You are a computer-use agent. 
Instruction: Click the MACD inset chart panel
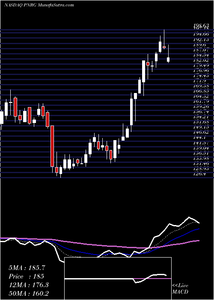pos(118,279)
